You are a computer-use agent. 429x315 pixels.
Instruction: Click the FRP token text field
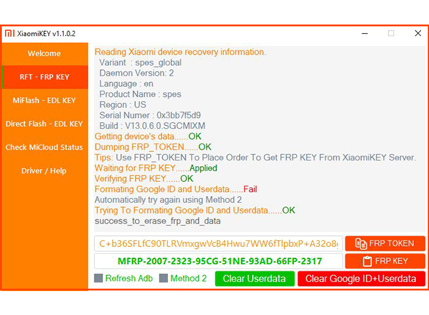(x=218, y=243)
